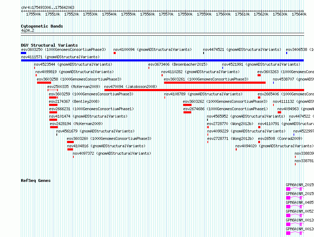314x237 pixels.
Task: Open esv2428194 (McKernan2009) variant label
Action: (x=76, y=124)
